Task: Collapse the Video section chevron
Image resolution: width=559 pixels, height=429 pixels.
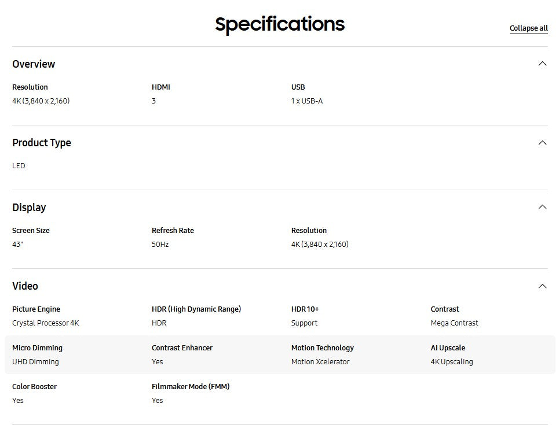Action: [542, 286]
